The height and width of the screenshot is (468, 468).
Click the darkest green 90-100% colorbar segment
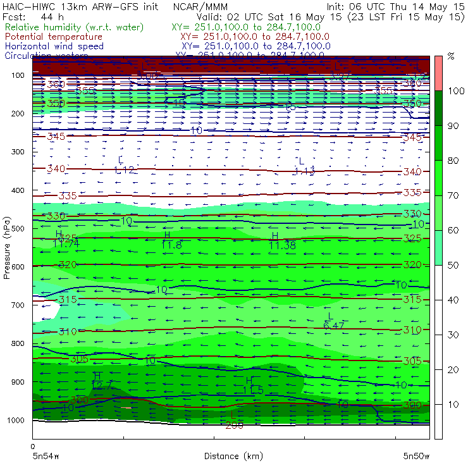[x=438, y=108]
